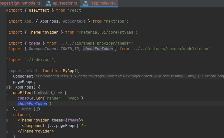
Task: Click the TSX file icon on _app/index.tsx tab
Action: coord(86,3)
